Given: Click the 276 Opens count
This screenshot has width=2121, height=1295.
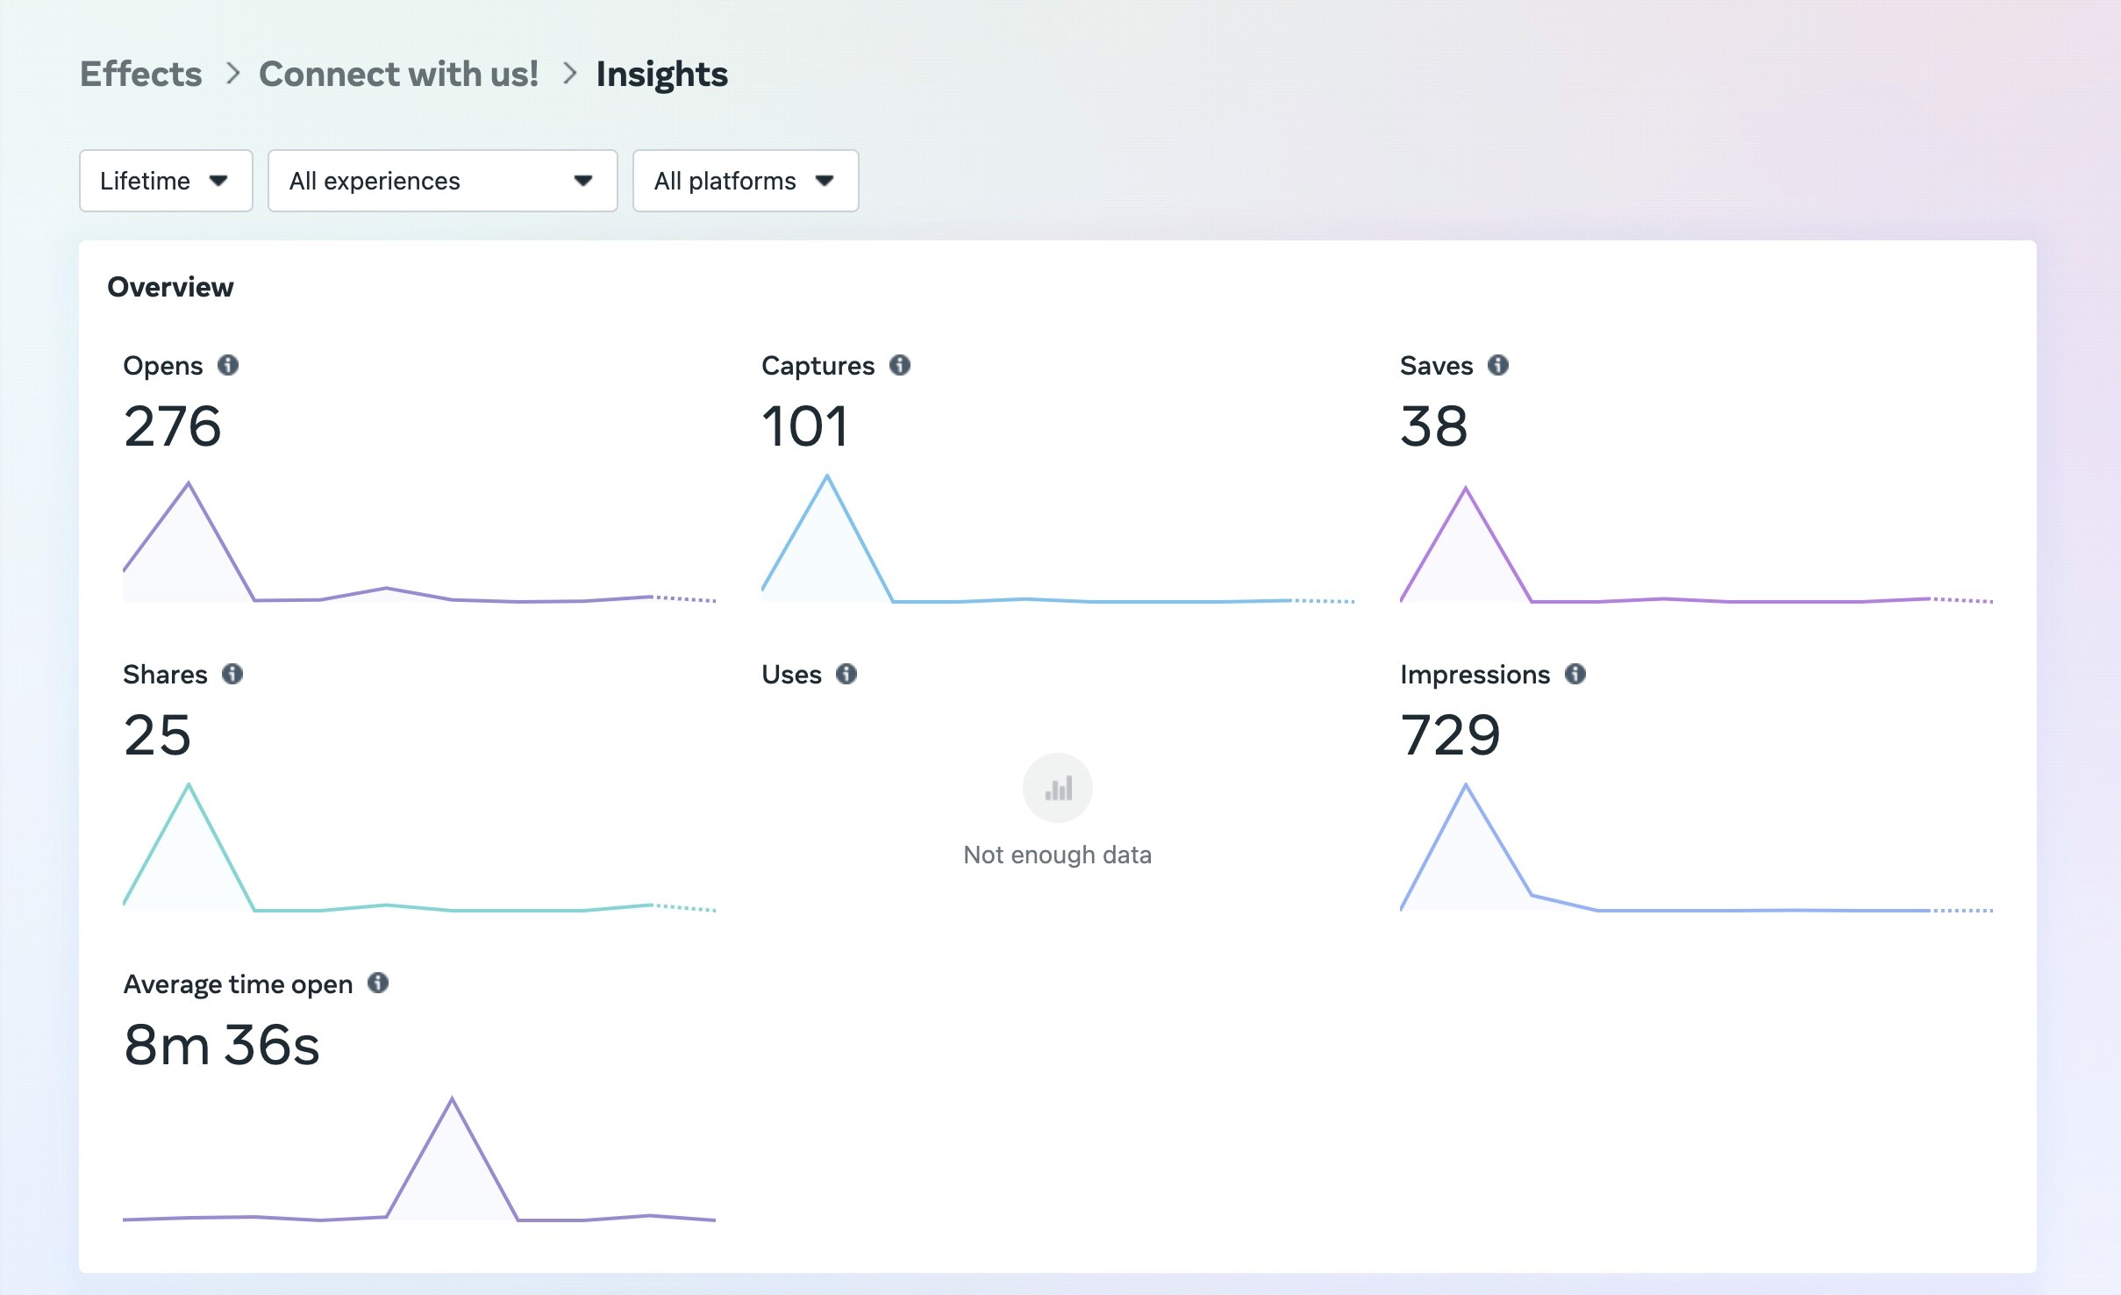Looking at the screenshot, I should (173, 426).
